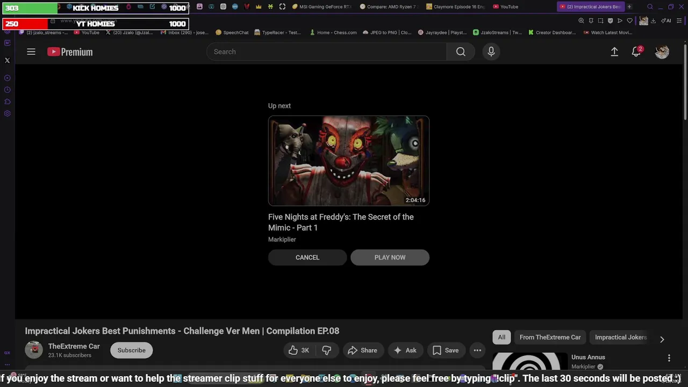
Task: Open Watch Latest Movies bookmark
Action: coord(607,32)
